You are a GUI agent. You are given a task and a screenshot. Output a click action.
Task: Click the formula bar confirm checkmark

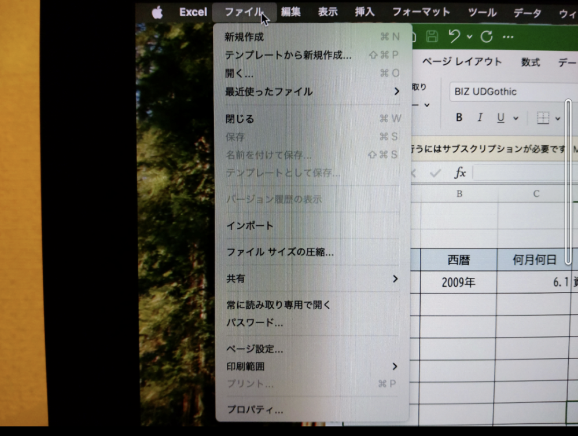tap(435, 173)
